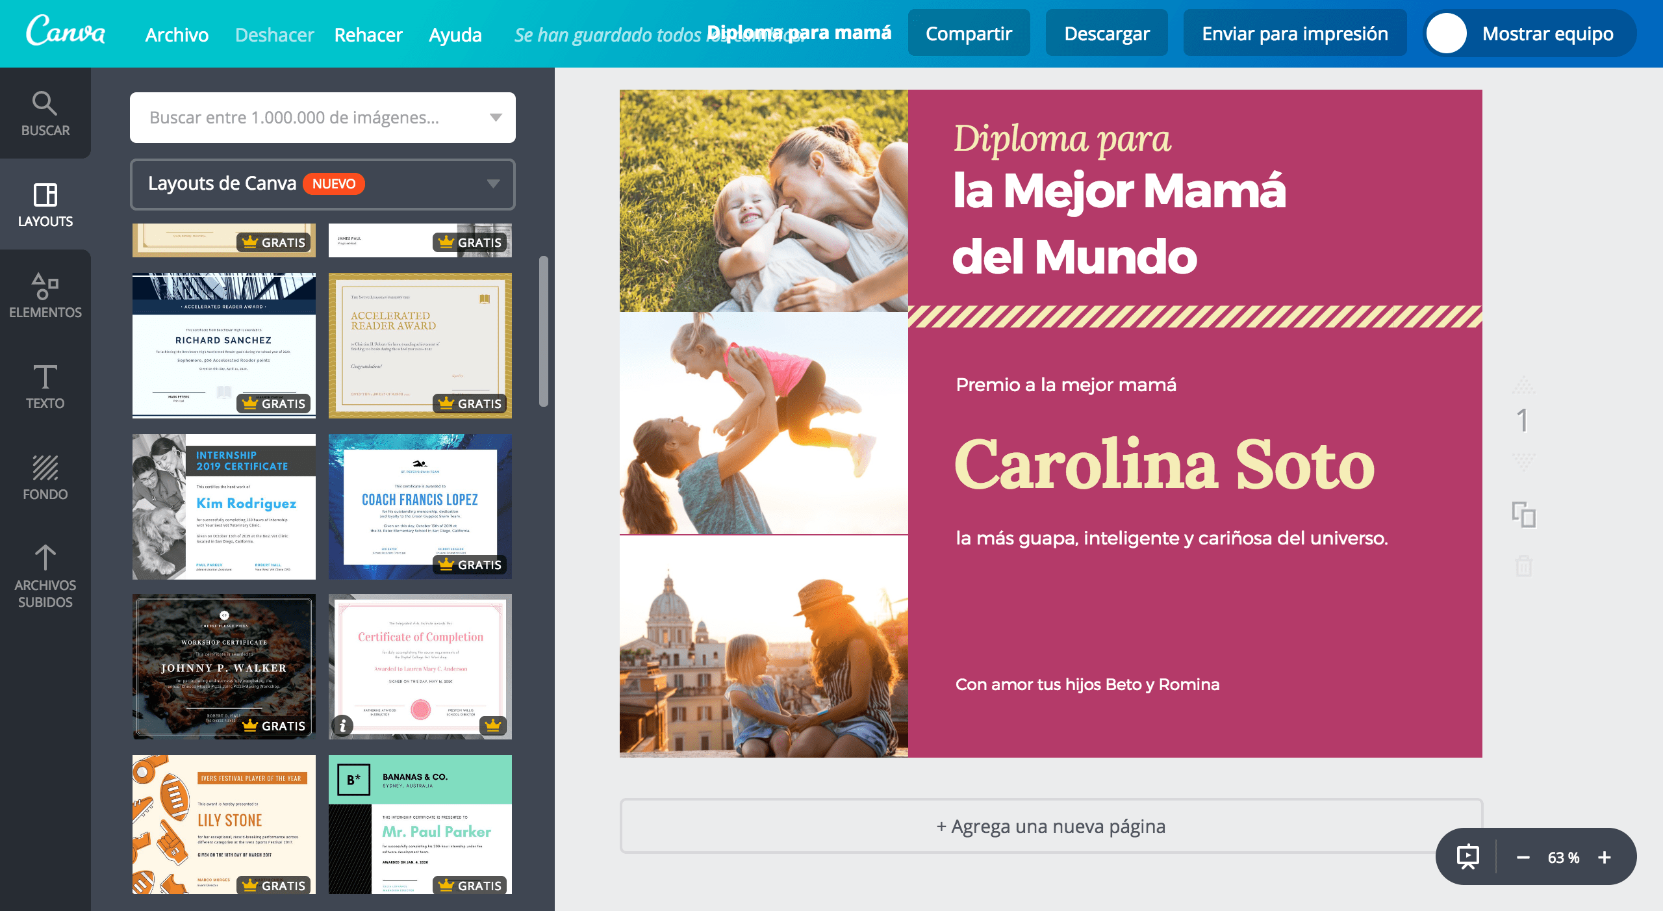Select James Paul partial layout at top

(420, 240)
